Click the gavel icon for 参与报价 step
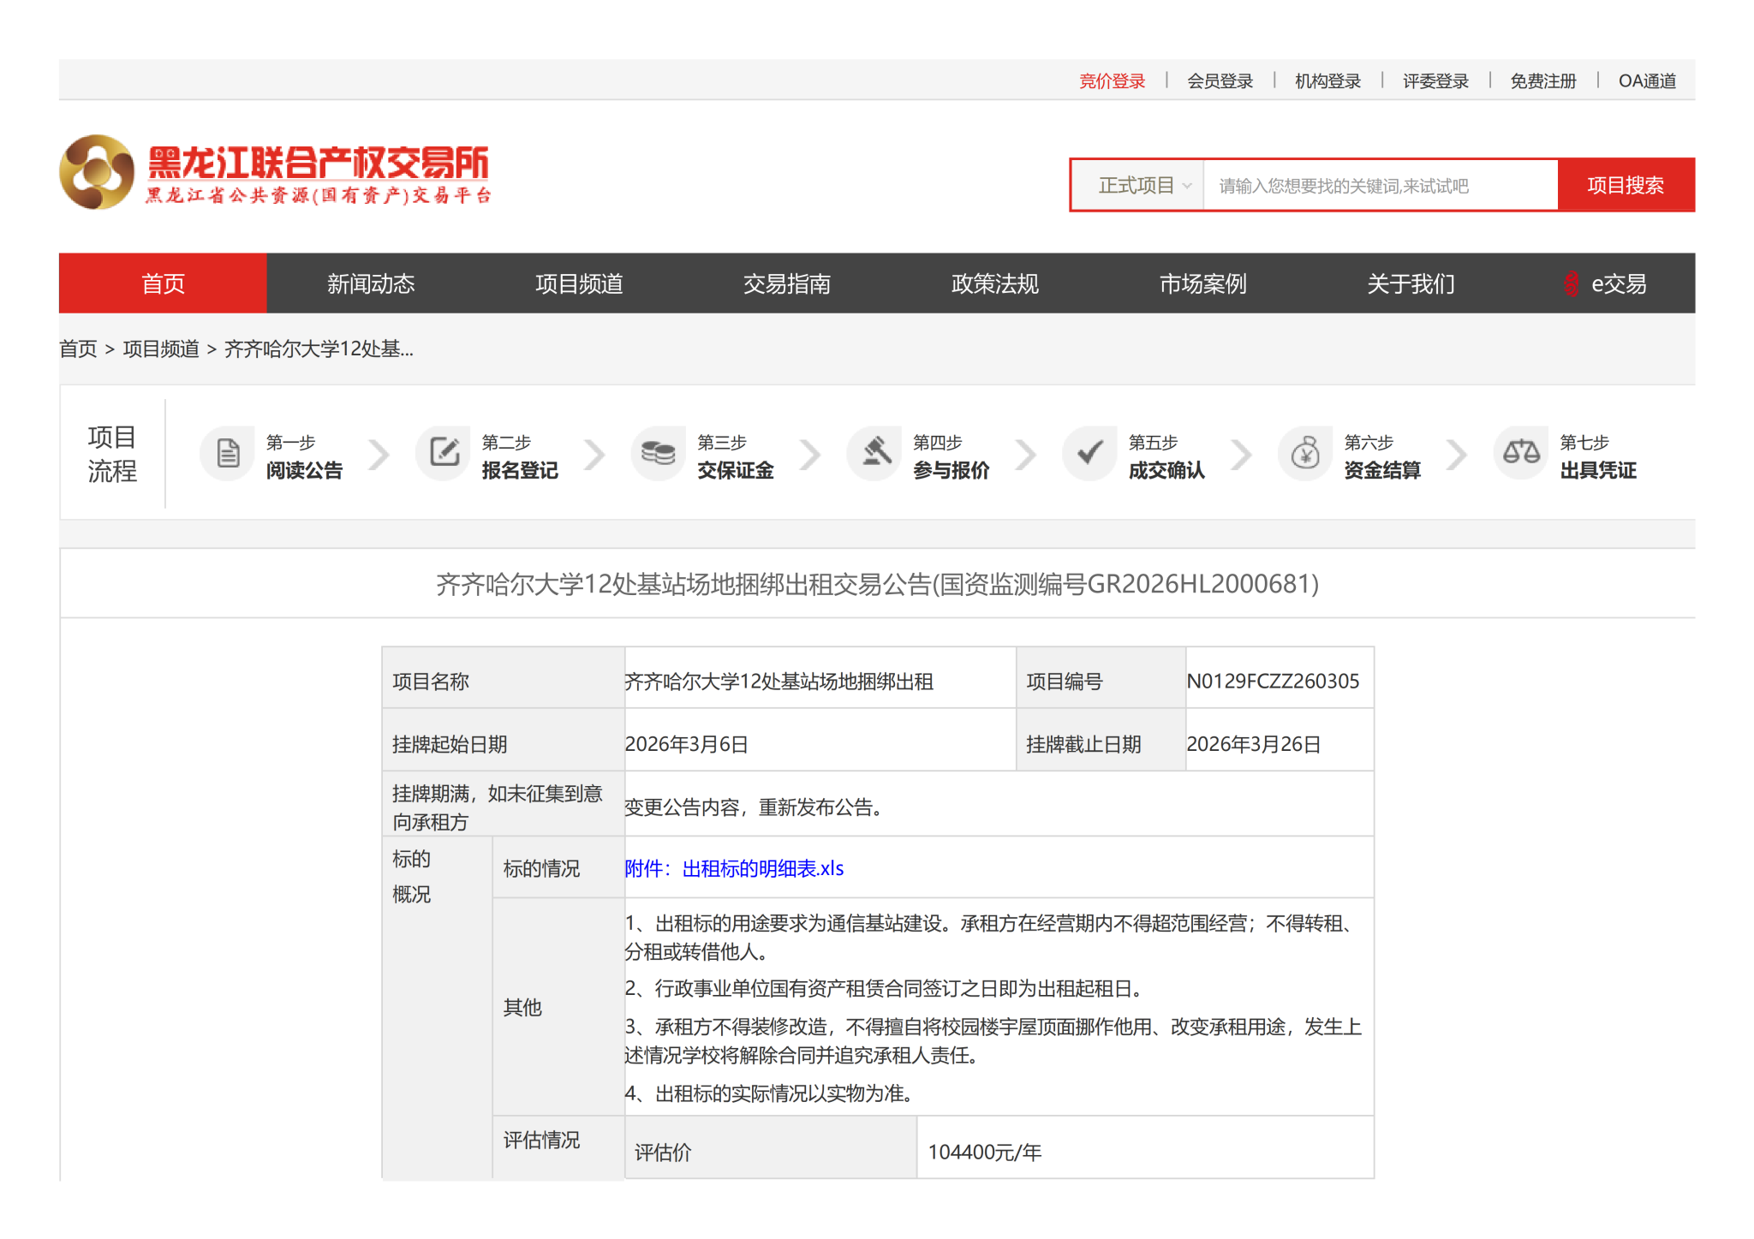The height and width of the screenshot is (1239, 1754). tap(875, 453)
